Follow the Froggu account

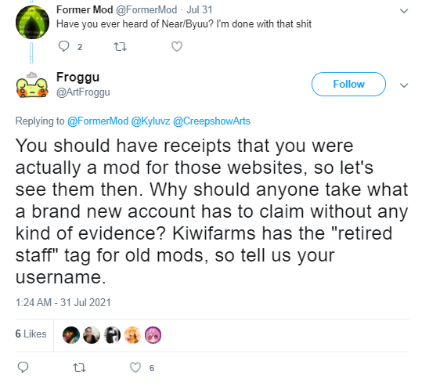tap(348, 85)
